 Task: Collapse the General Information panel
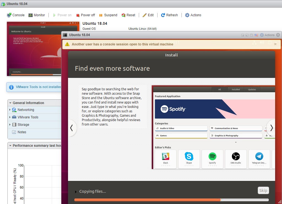pos(10,103)
